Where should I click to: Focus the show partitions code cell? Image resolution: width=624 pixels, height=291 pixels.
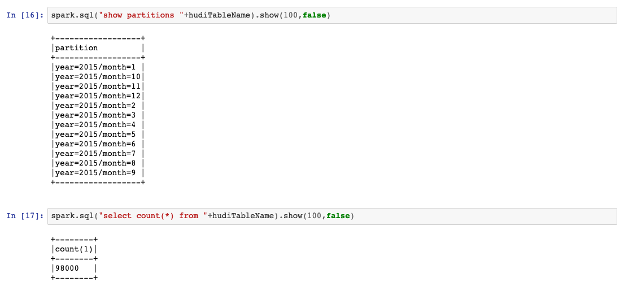[x=452, y=15]
